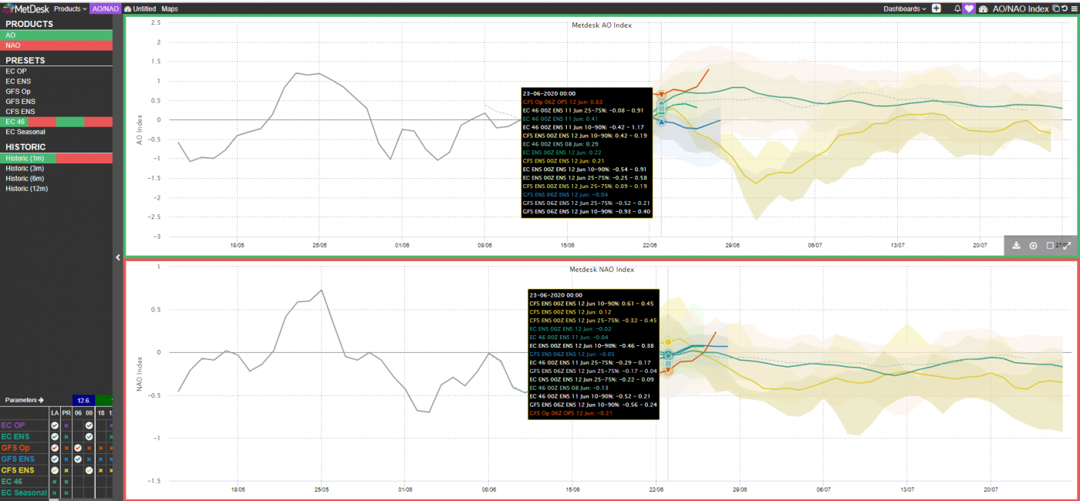Add a new dashboard with the plus icon
The width and height of the screenshot is (1080, 501).
click(x=937, y=8)
